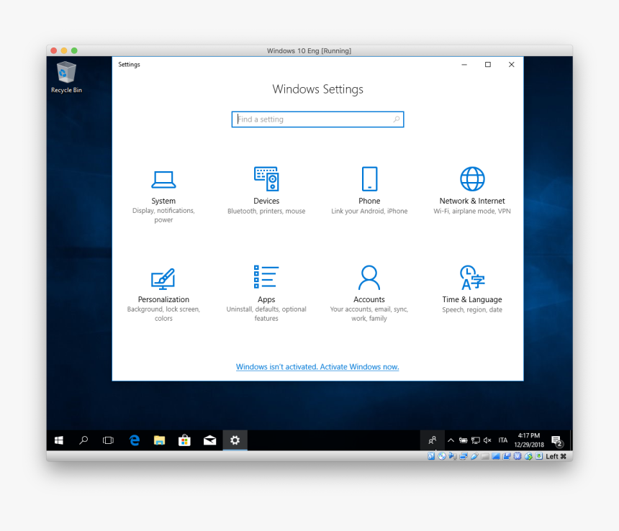Open Task View from the taskbar
Image resolution: width=619 pixels, height=531 pixels.
click(108, 440)
